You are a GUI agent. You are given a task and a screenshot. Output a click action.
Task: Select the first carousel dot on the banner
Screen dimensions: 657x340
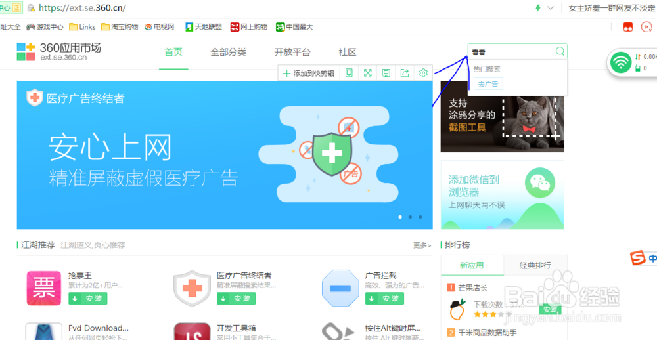click(x=400, y=217)
